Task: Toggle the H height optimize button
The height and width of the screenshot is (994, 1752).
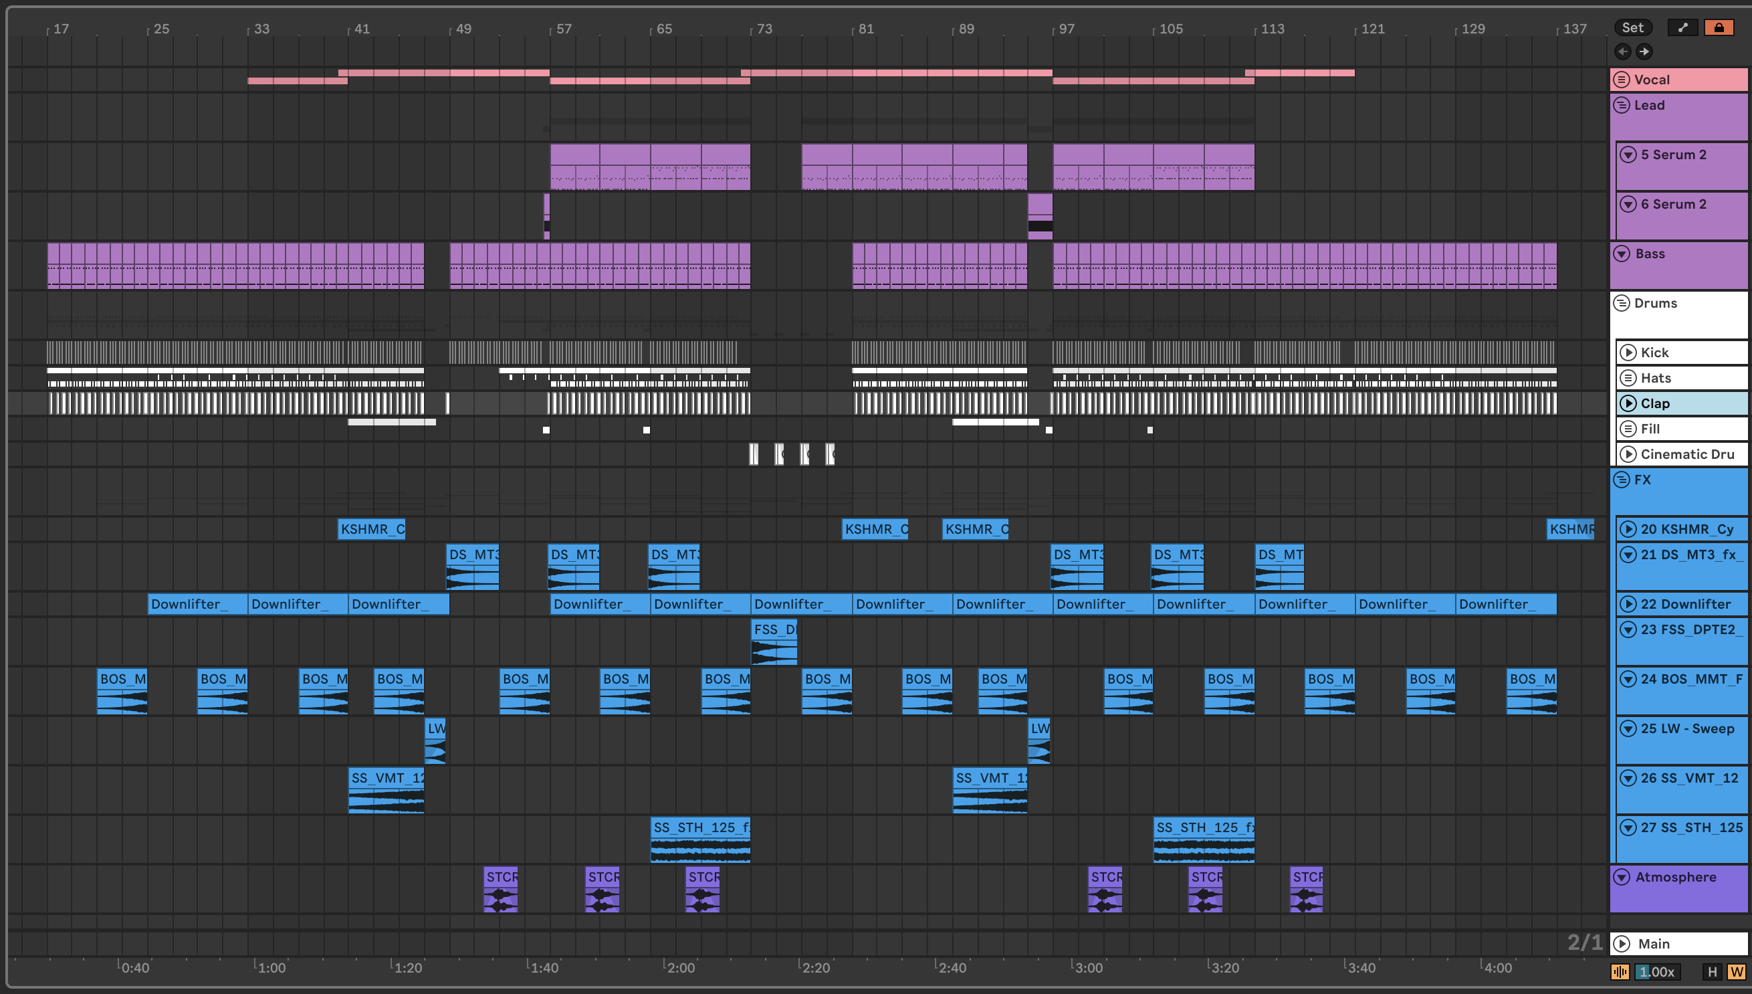Action: 1712,971
